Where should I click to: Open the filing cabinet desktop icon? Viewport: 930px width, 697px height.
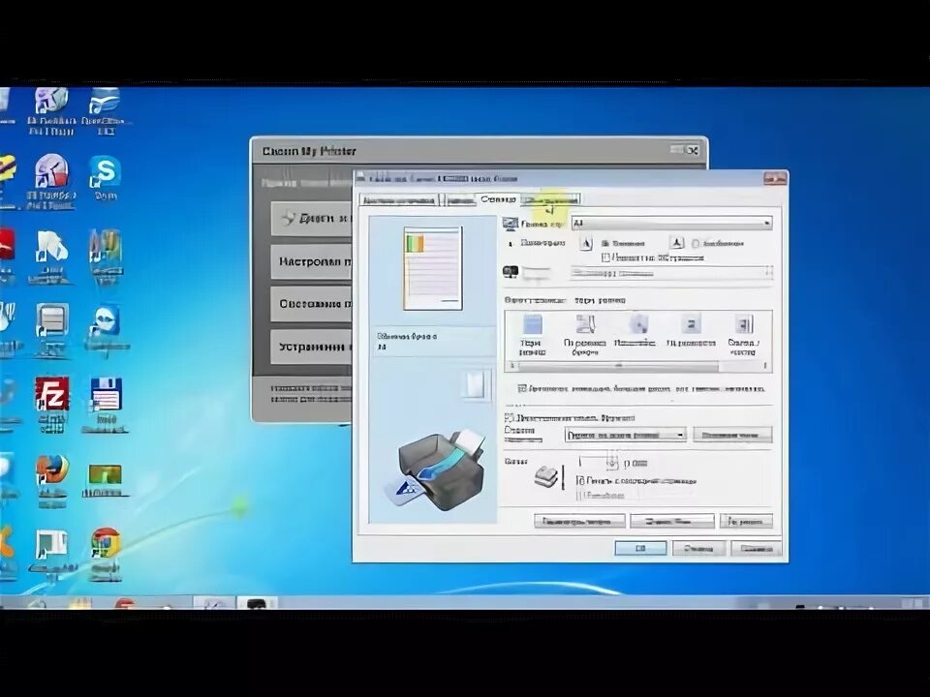pos(52,329)
